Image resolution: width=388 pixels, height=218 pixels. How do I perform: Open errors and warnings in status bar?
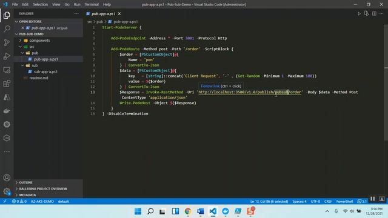19,202
